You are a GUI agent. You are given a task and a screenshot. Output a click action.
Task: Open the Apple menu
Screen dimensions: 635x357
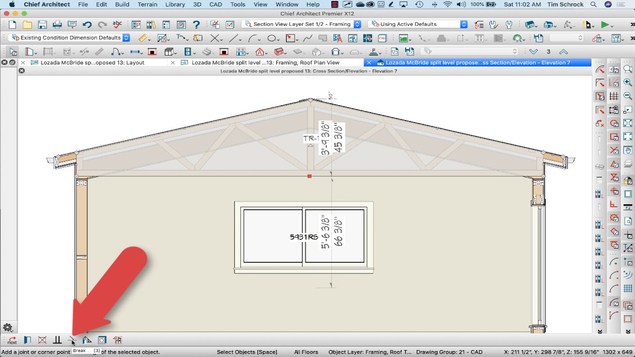pos(12,4)
